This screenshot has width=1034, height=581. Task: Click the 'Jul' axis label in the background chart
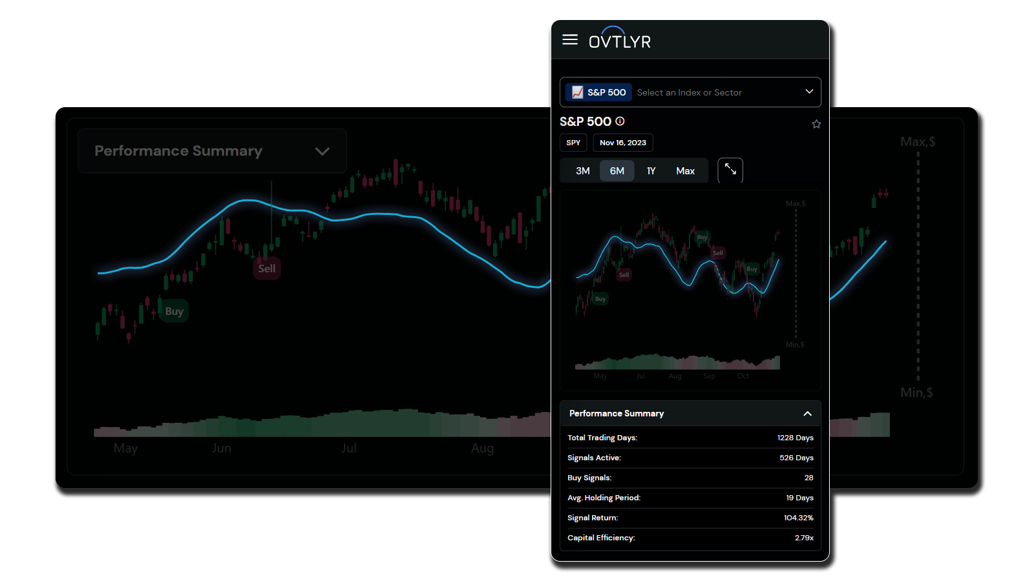[x=349, y=448]
